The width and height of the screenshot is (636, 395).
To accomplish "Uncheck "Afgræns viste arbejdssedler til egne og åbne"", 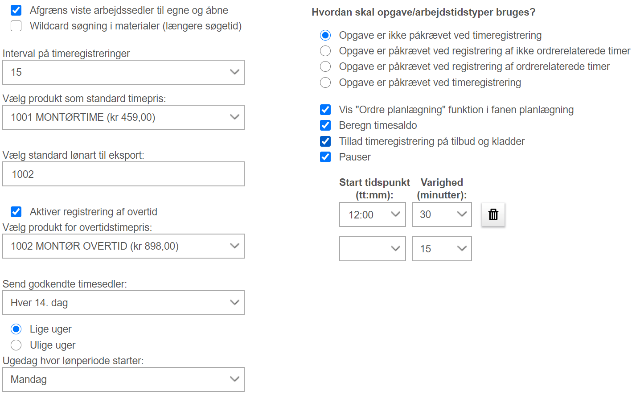I will (x=16, y=10).
